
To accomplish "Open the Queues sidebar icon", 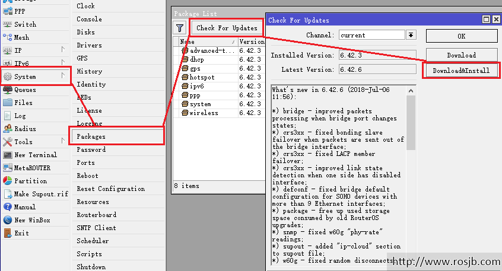I will pyautogui.click(x=8, y=90).
